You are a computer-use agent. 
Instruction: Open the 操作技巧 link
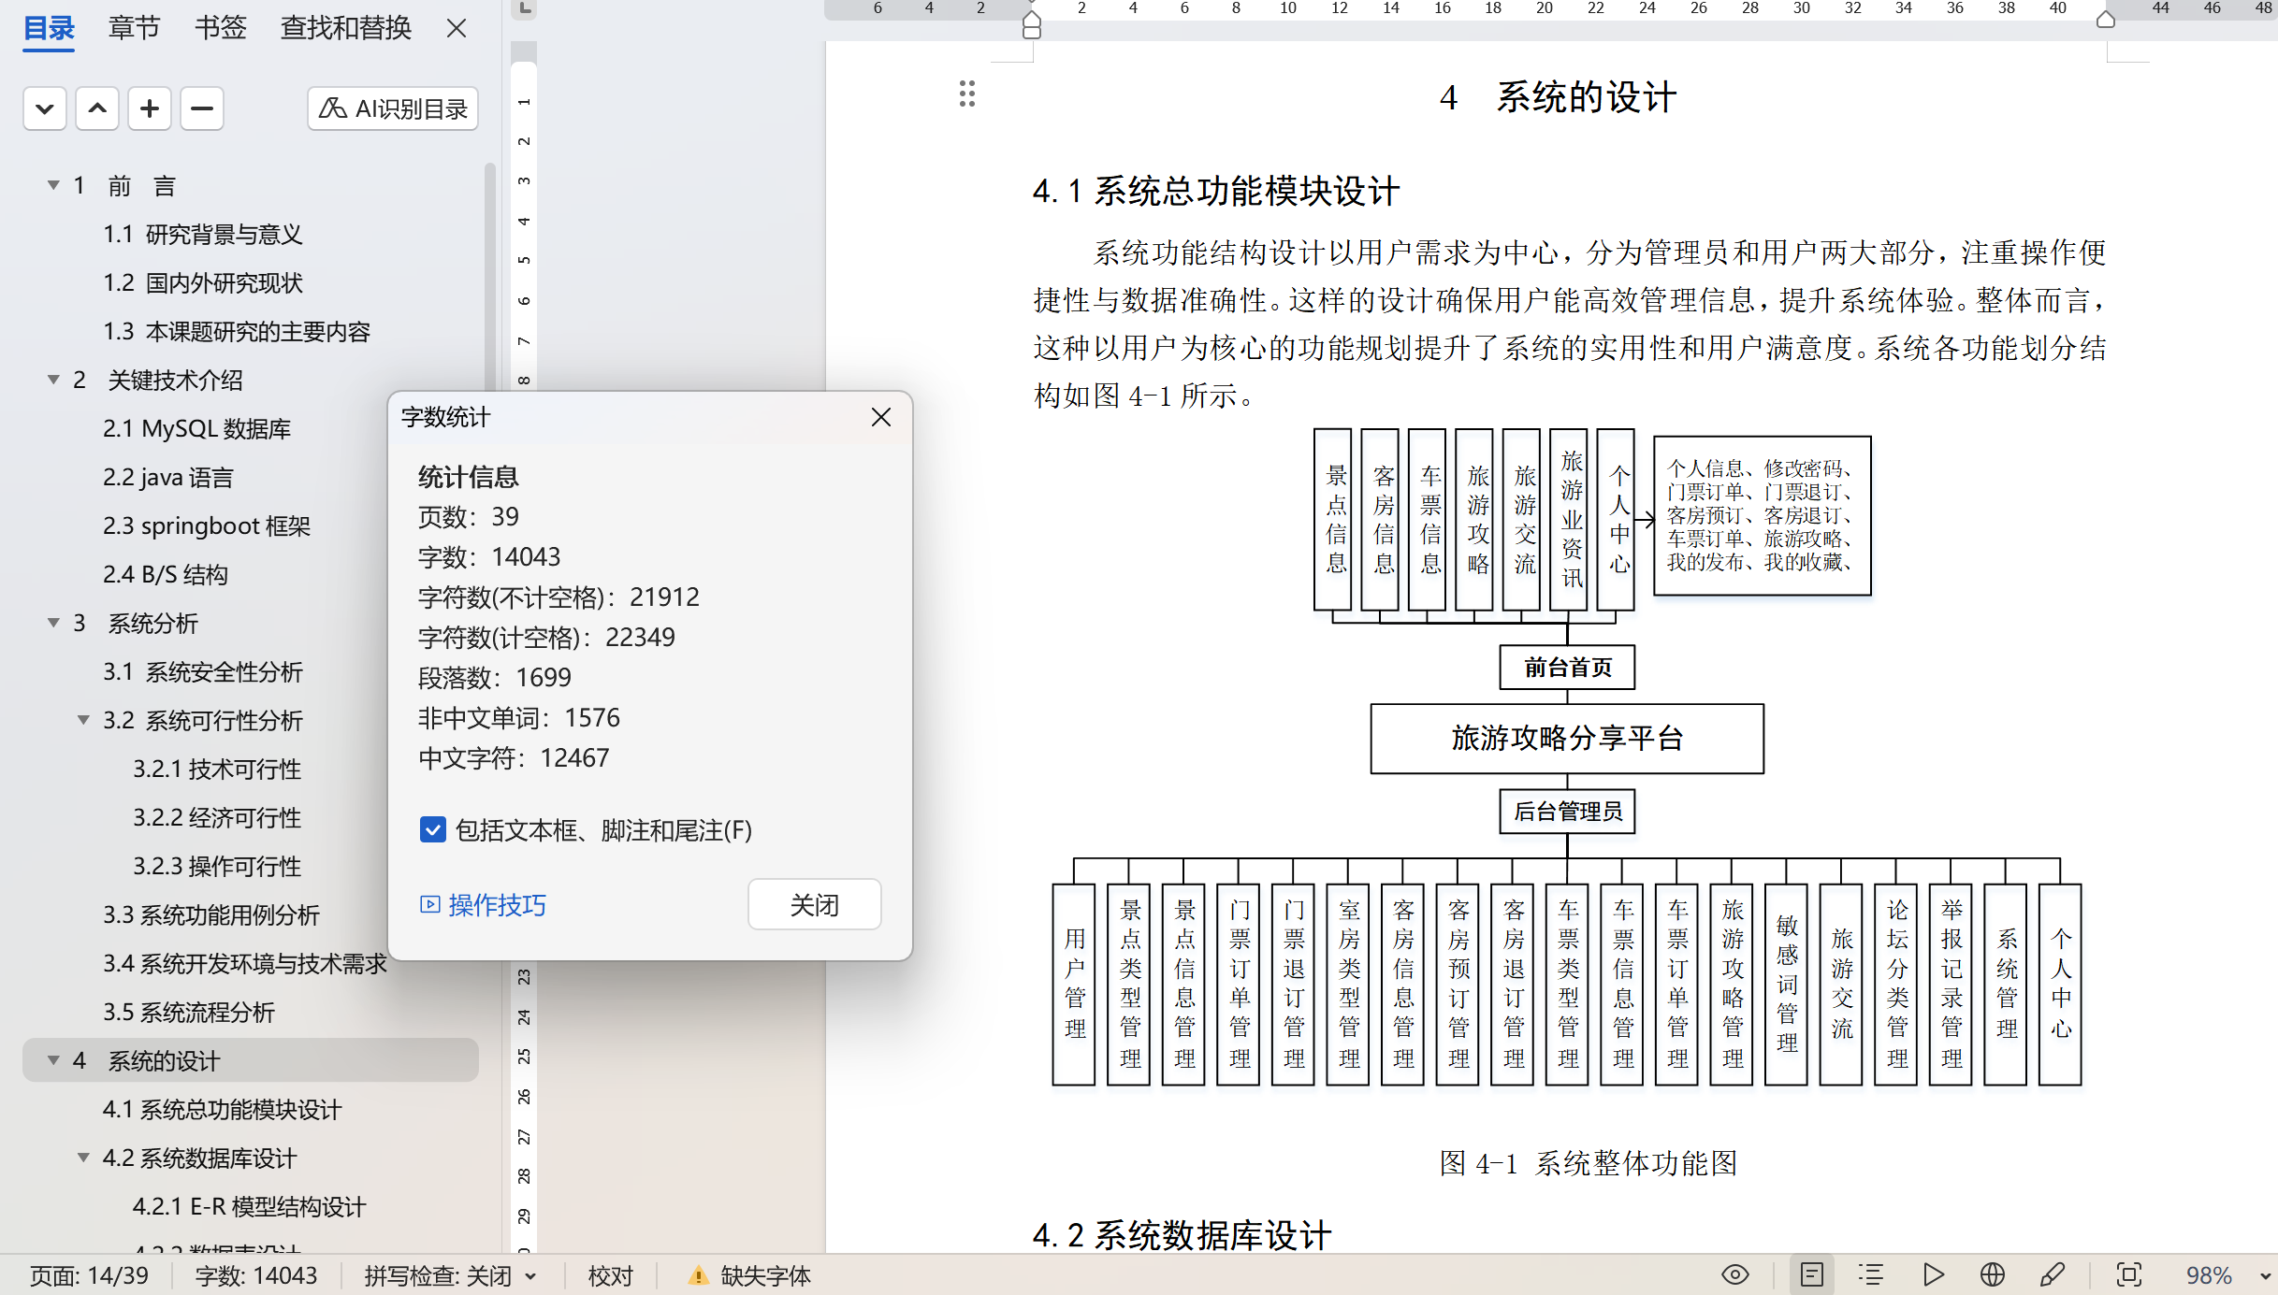[496, 904]
